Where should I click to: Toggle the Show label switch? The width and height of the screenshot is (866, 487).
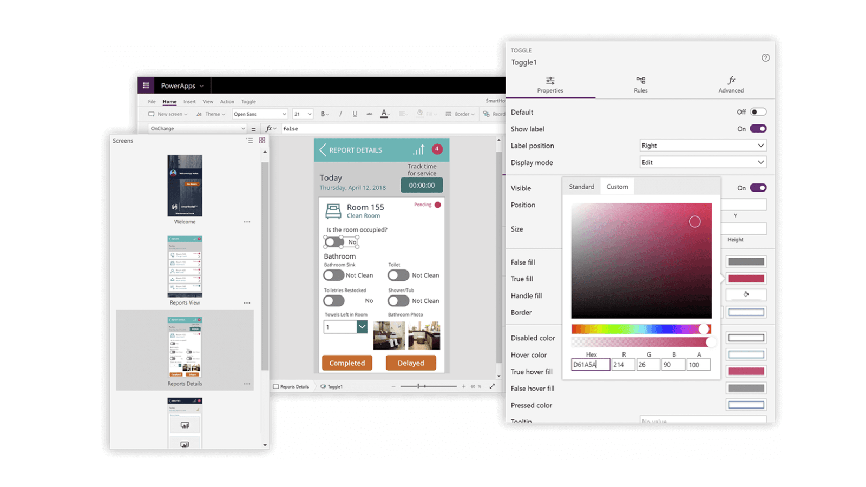(758, 129)
